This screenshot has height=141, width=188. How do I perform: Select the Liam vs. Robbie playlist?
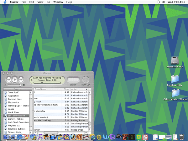17,119
